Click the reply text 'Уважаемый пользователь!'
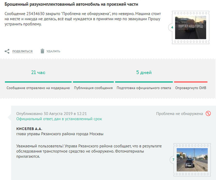 pyautogui.click(x=89, y=151)
